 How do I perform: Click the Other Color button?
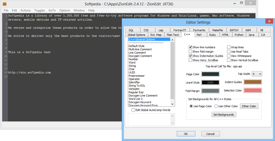tap(249, 106)
